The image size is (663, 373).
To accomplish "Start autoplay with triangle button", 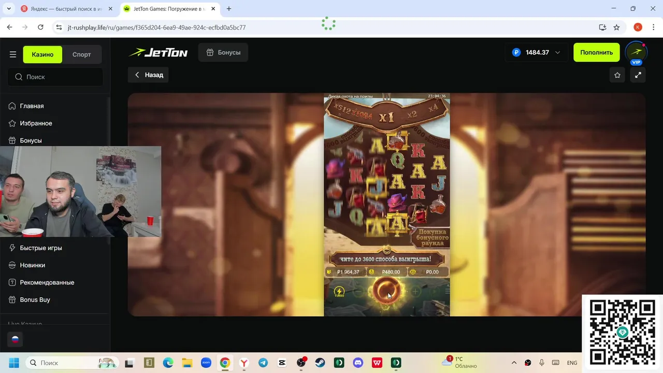I will 434,292.
